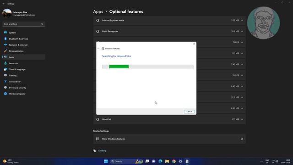Click the WordPad feature icon

point(98,119)
